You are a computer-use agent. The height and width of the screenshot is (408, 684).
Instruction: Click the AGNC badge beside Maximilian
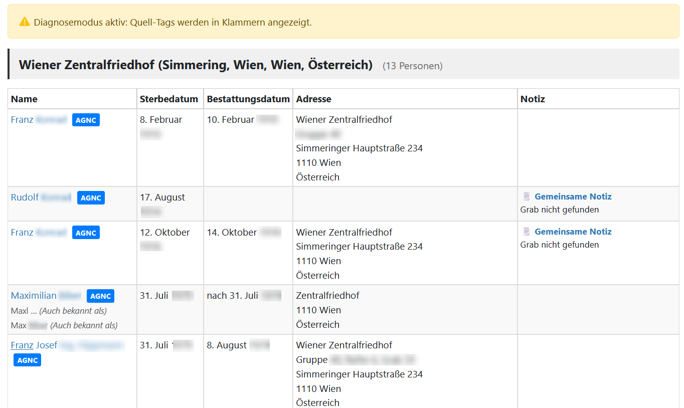tap(100, 296)
